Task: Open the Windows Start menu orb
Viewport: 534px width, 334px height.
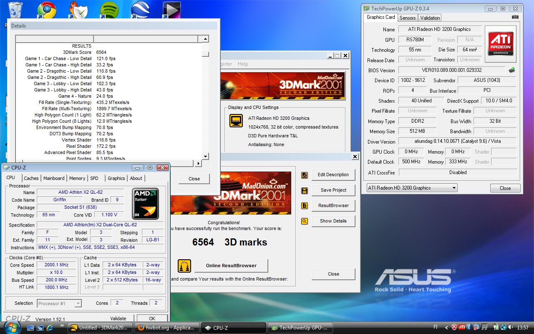Action: tap(12, 327)
